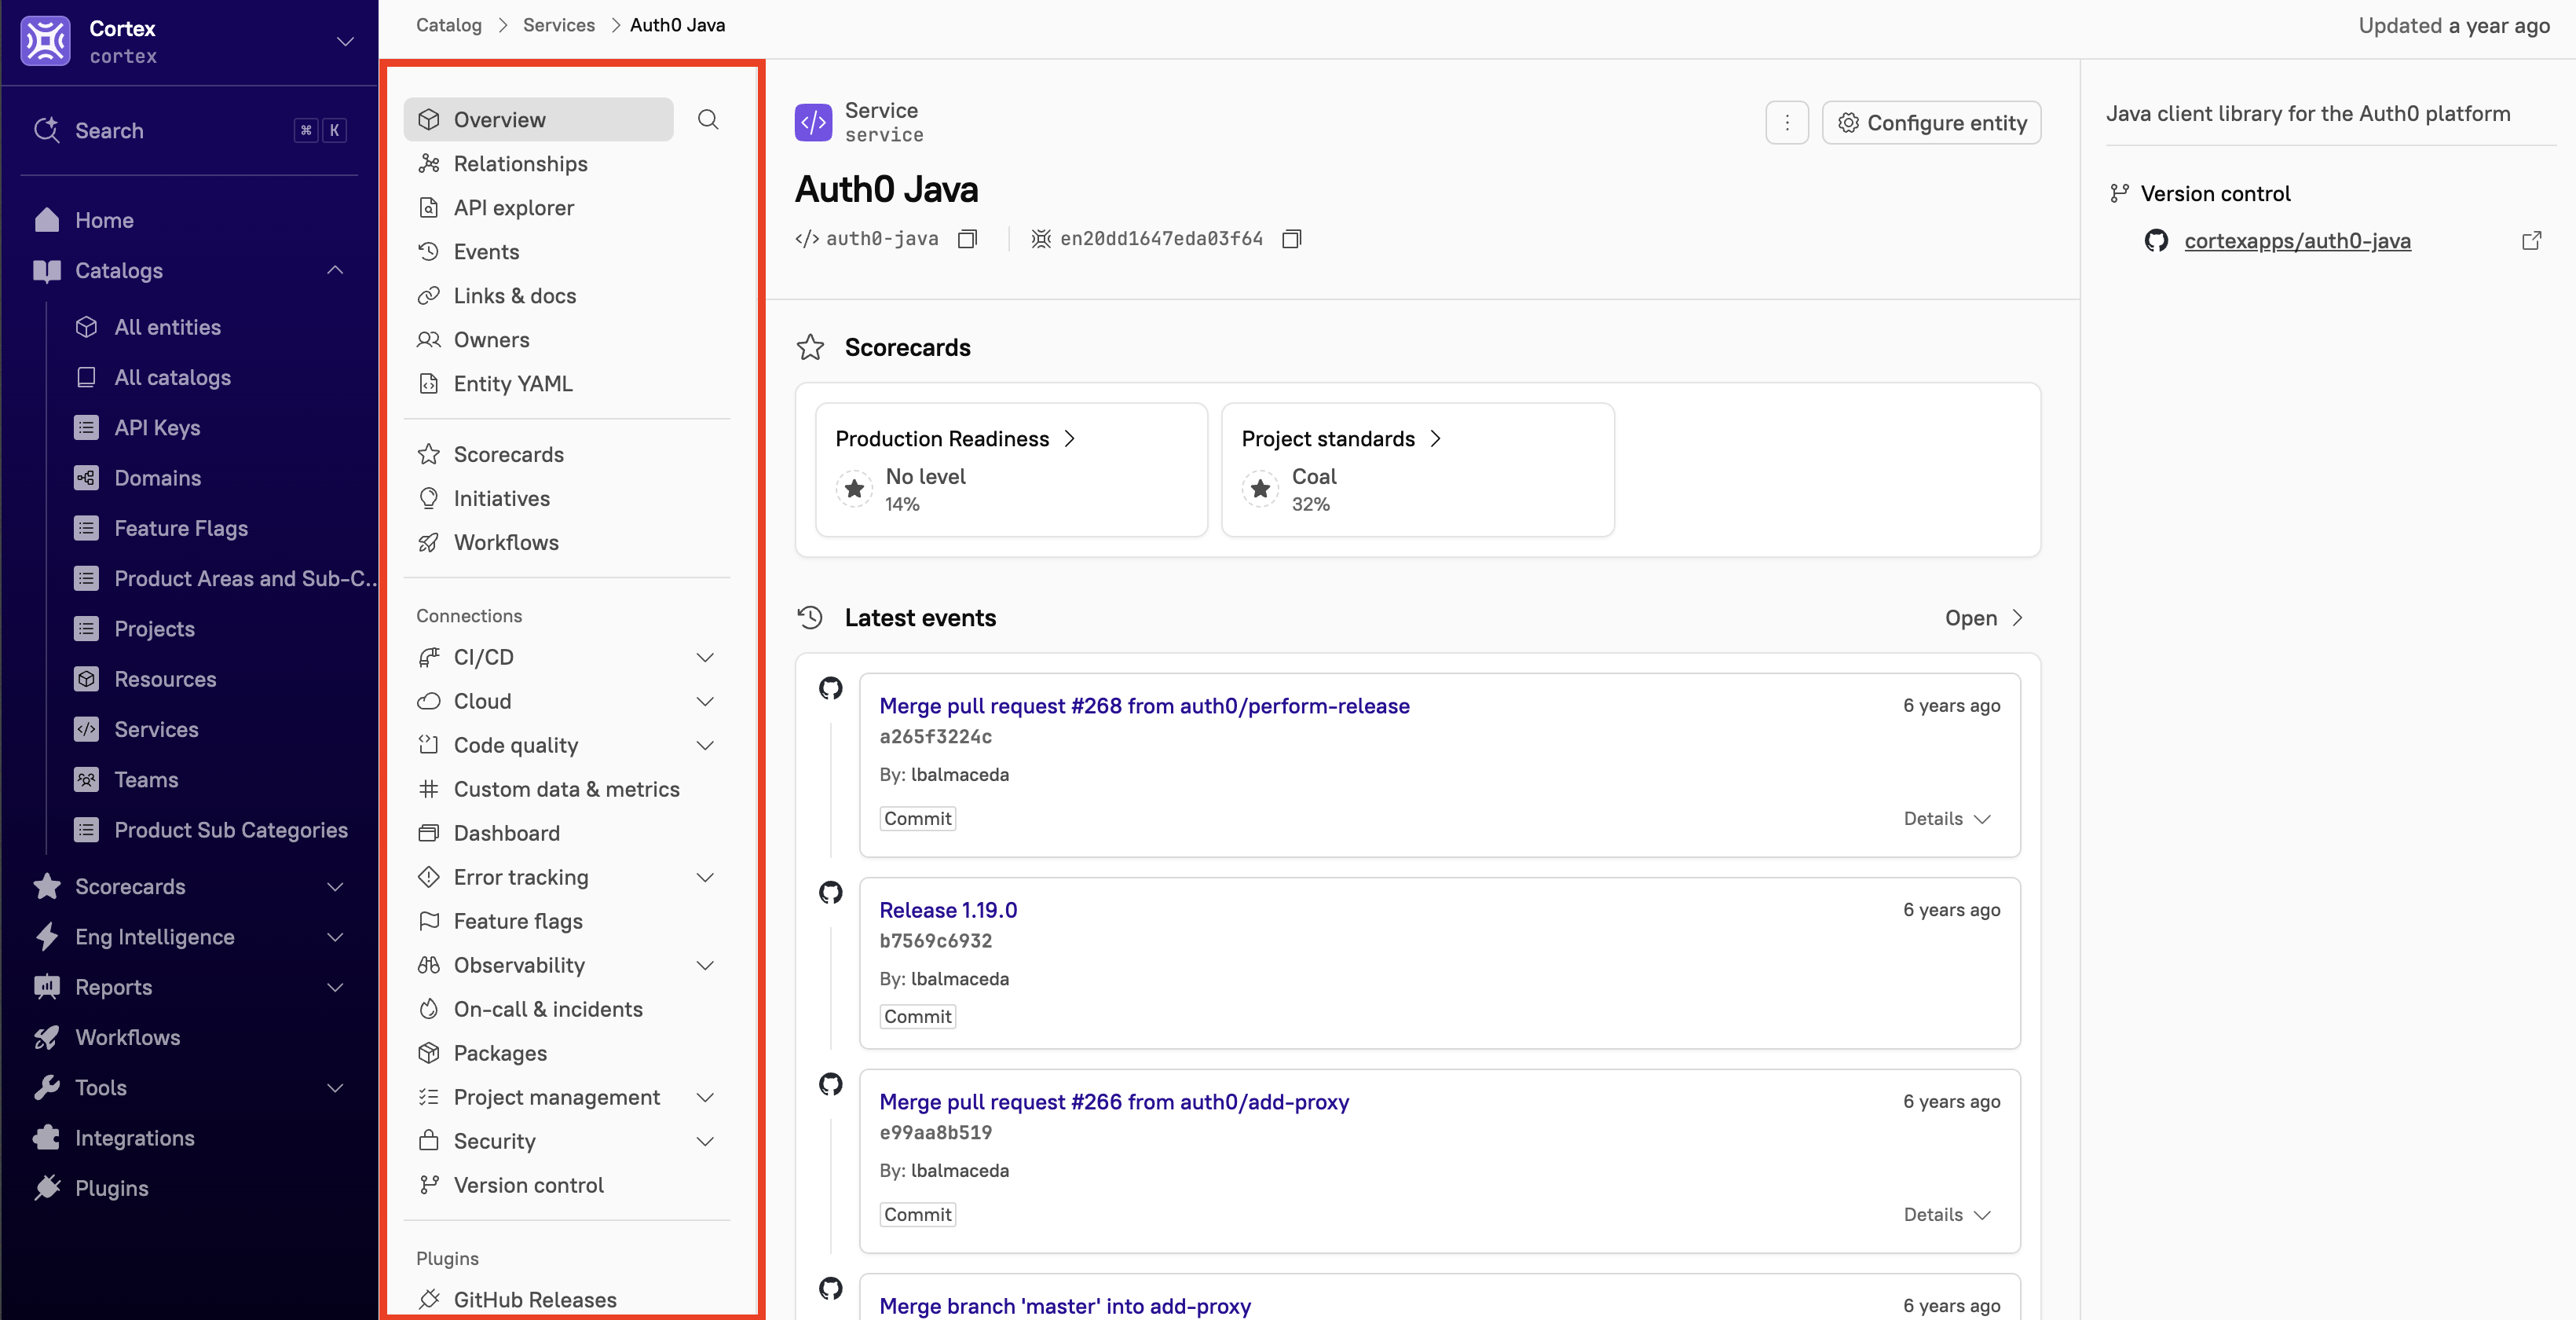Select Entity YAML from entity menu
This screenshot has width=2576, height=1320.
click(512, 383)
